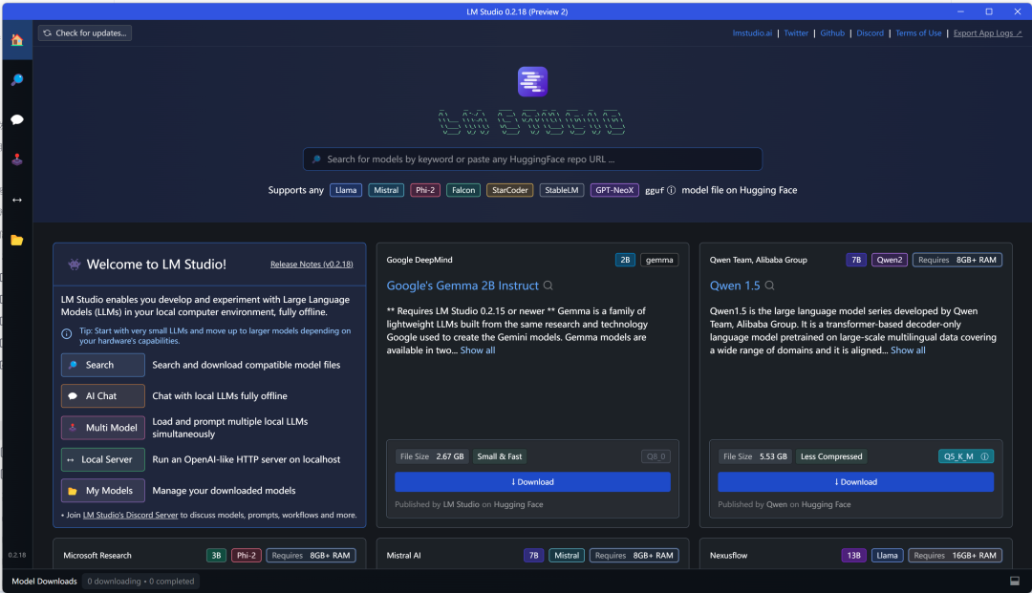Click the Search button in welcome panel
The width and height of the screenshot is (1032, 593).
click(x=102, y=365)
